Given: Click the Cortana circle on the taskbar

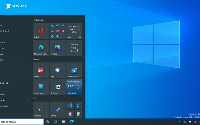Looking at the screenshot, I should (48, 122).
